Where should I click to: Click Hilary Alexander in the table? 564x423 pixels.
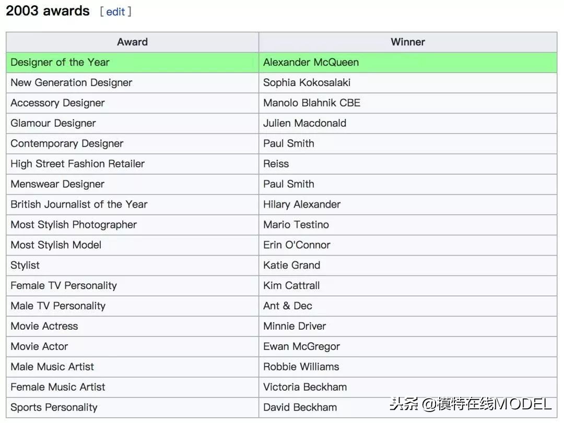[302, 204]
